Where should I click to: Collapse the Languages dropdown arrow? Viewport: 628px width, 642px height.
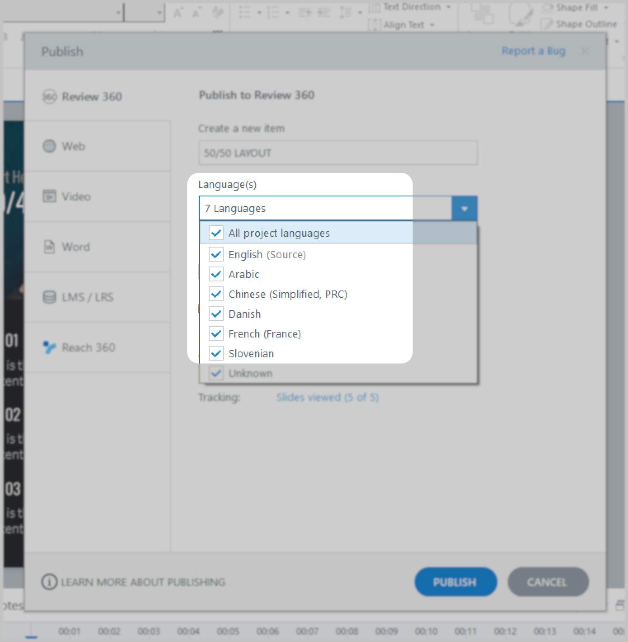(465, 208)
